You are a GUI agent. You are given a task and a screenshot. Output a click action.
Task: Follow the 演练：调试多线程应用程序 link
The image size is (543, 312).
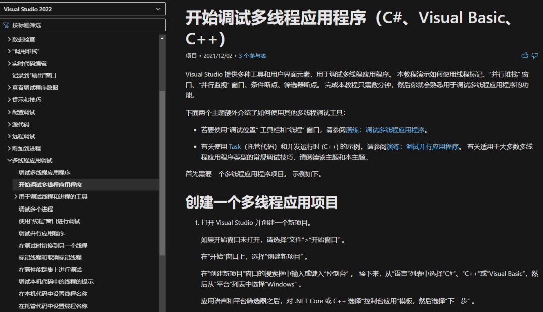coord(385,130)
